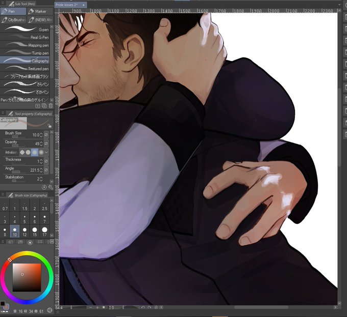The height and width of the screenshot is (317, 347).
Task: Expand the anti-aliasing options dropdown
Action: click(x=46, y=152)
